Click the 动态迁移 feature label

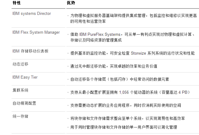pyautogui.click(x=20, y=64)
